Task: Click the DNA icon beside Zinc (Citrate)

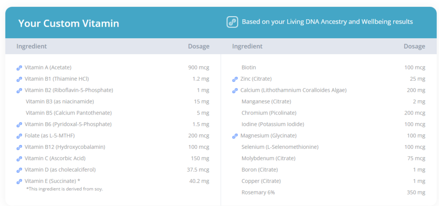Action: [235, 79]
